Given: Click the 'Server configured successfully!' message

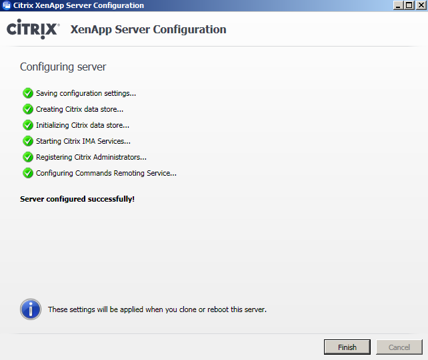Looking at the screenshot, I should [77, 199].
